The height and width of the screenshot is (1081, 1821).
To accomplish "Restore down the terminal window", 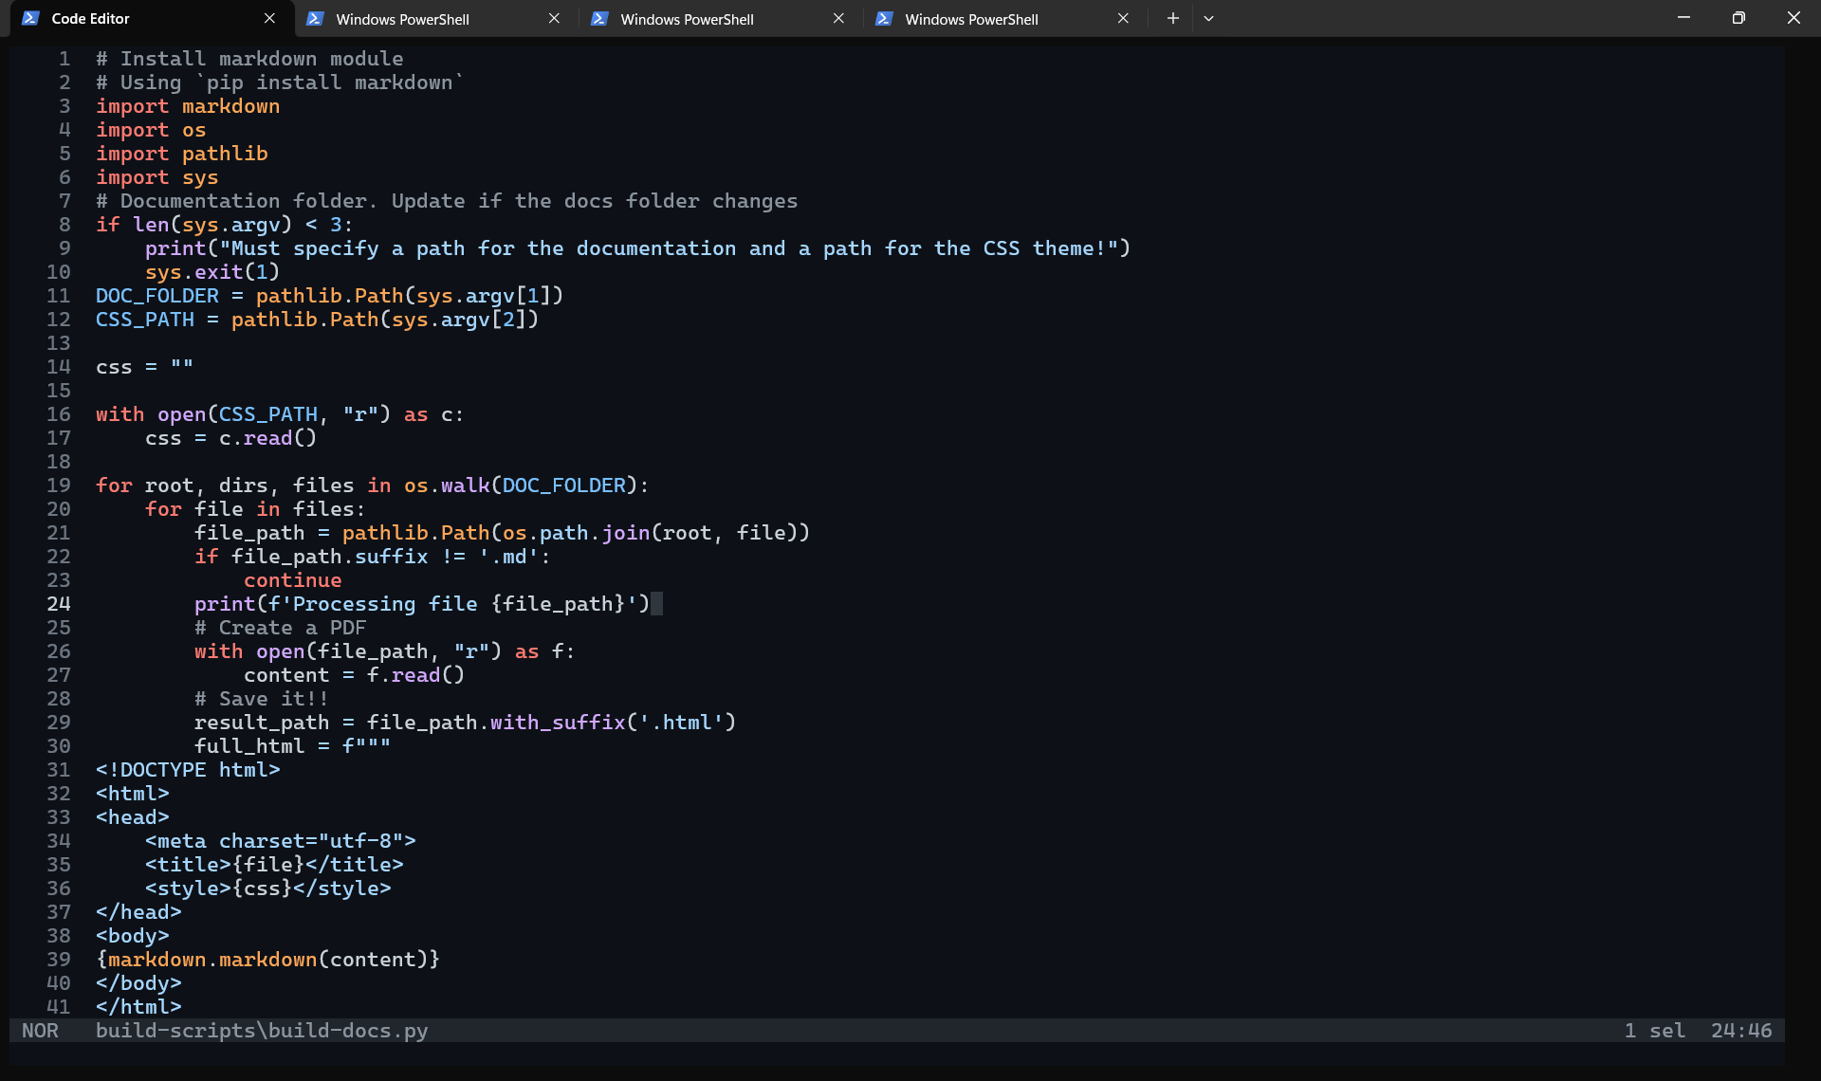I will click(1738, 18).
